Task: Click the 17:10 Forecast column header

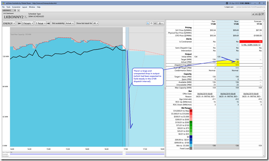Action: [x=259, y=24]
